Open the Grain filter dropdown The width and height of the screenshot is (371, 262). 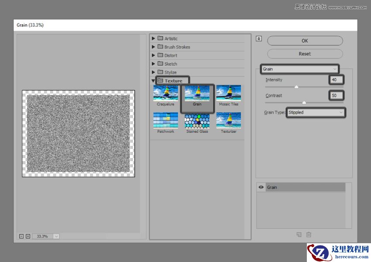299,69
